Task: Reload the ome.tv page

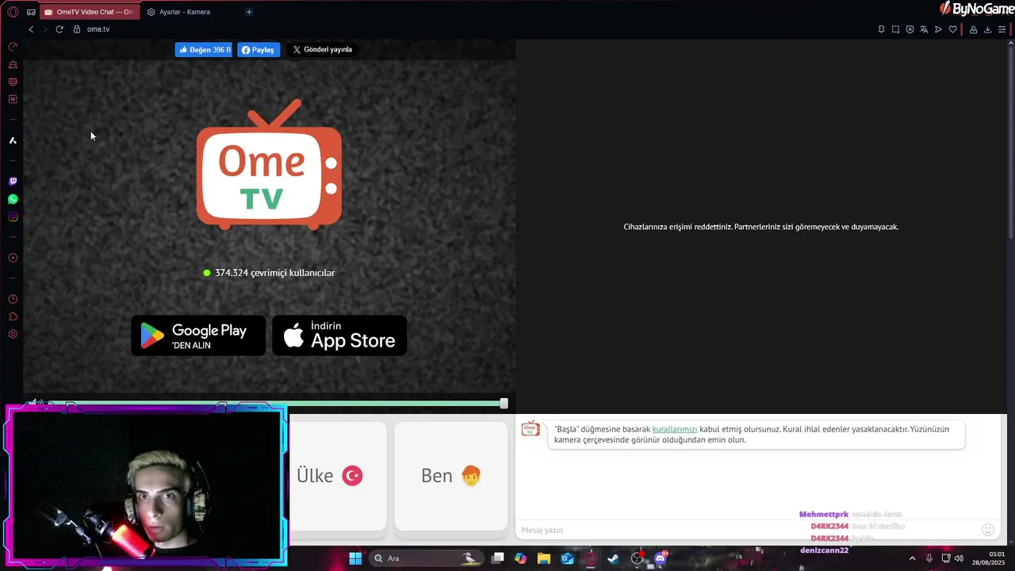Action: (x=59, y=29)
